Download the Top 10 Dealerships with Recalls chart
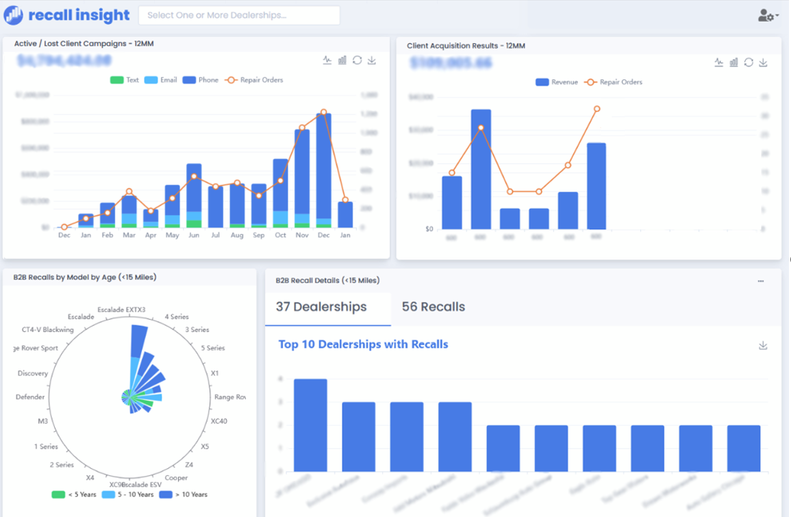The height and width of the screenshot is (517, 791). pos(763,345)
